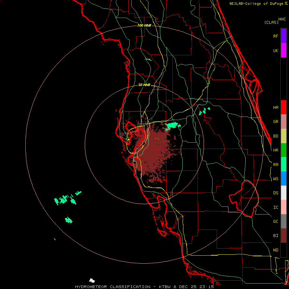Screen dimensions: 289x289
Task: Click the 'UK' legend label
Action: point(276,50)
